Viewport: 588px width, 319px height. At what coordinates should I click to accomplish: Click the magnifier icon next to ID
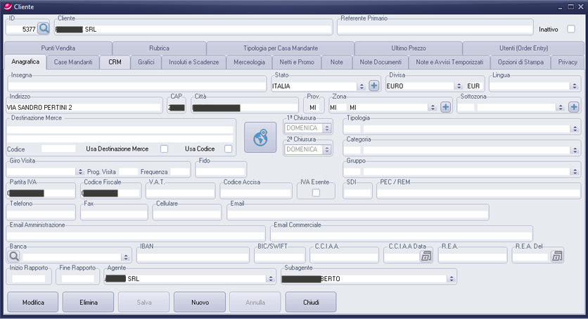[x=44, y=29]
